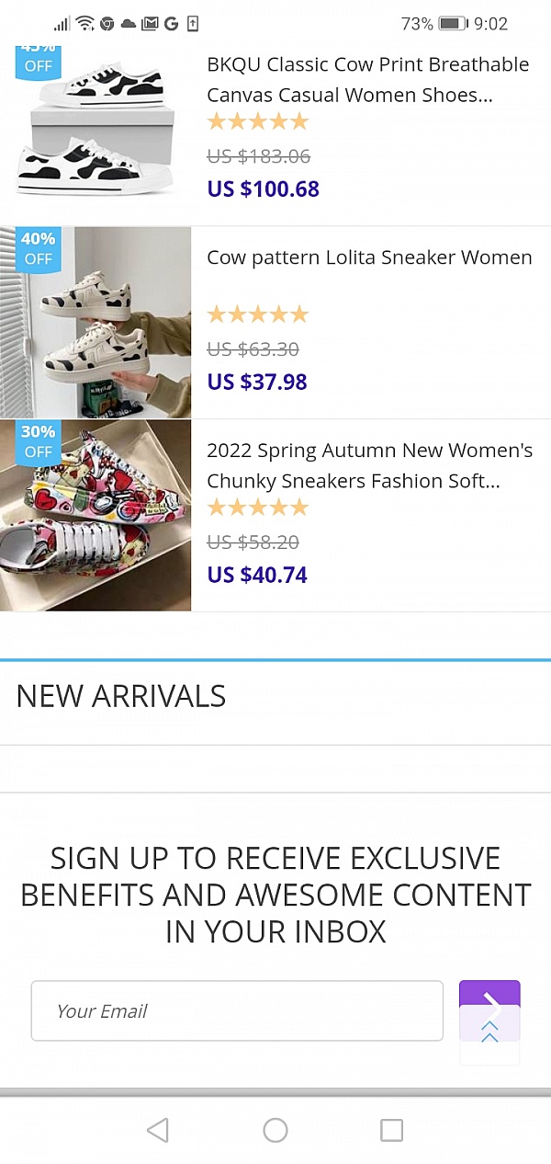This screenshot has width=551, height=1164.
Task: Click star rating of Cow pattern Lolita Sneaker
Action: pyautogui.click(x=258, y=314)
